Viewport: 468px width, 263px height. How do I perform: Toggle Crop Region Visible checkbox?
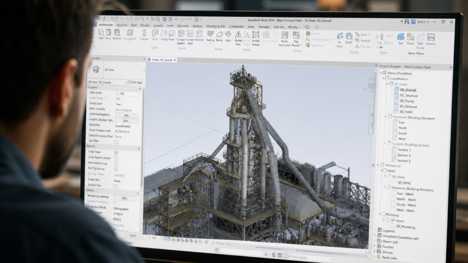coord(116,158)
